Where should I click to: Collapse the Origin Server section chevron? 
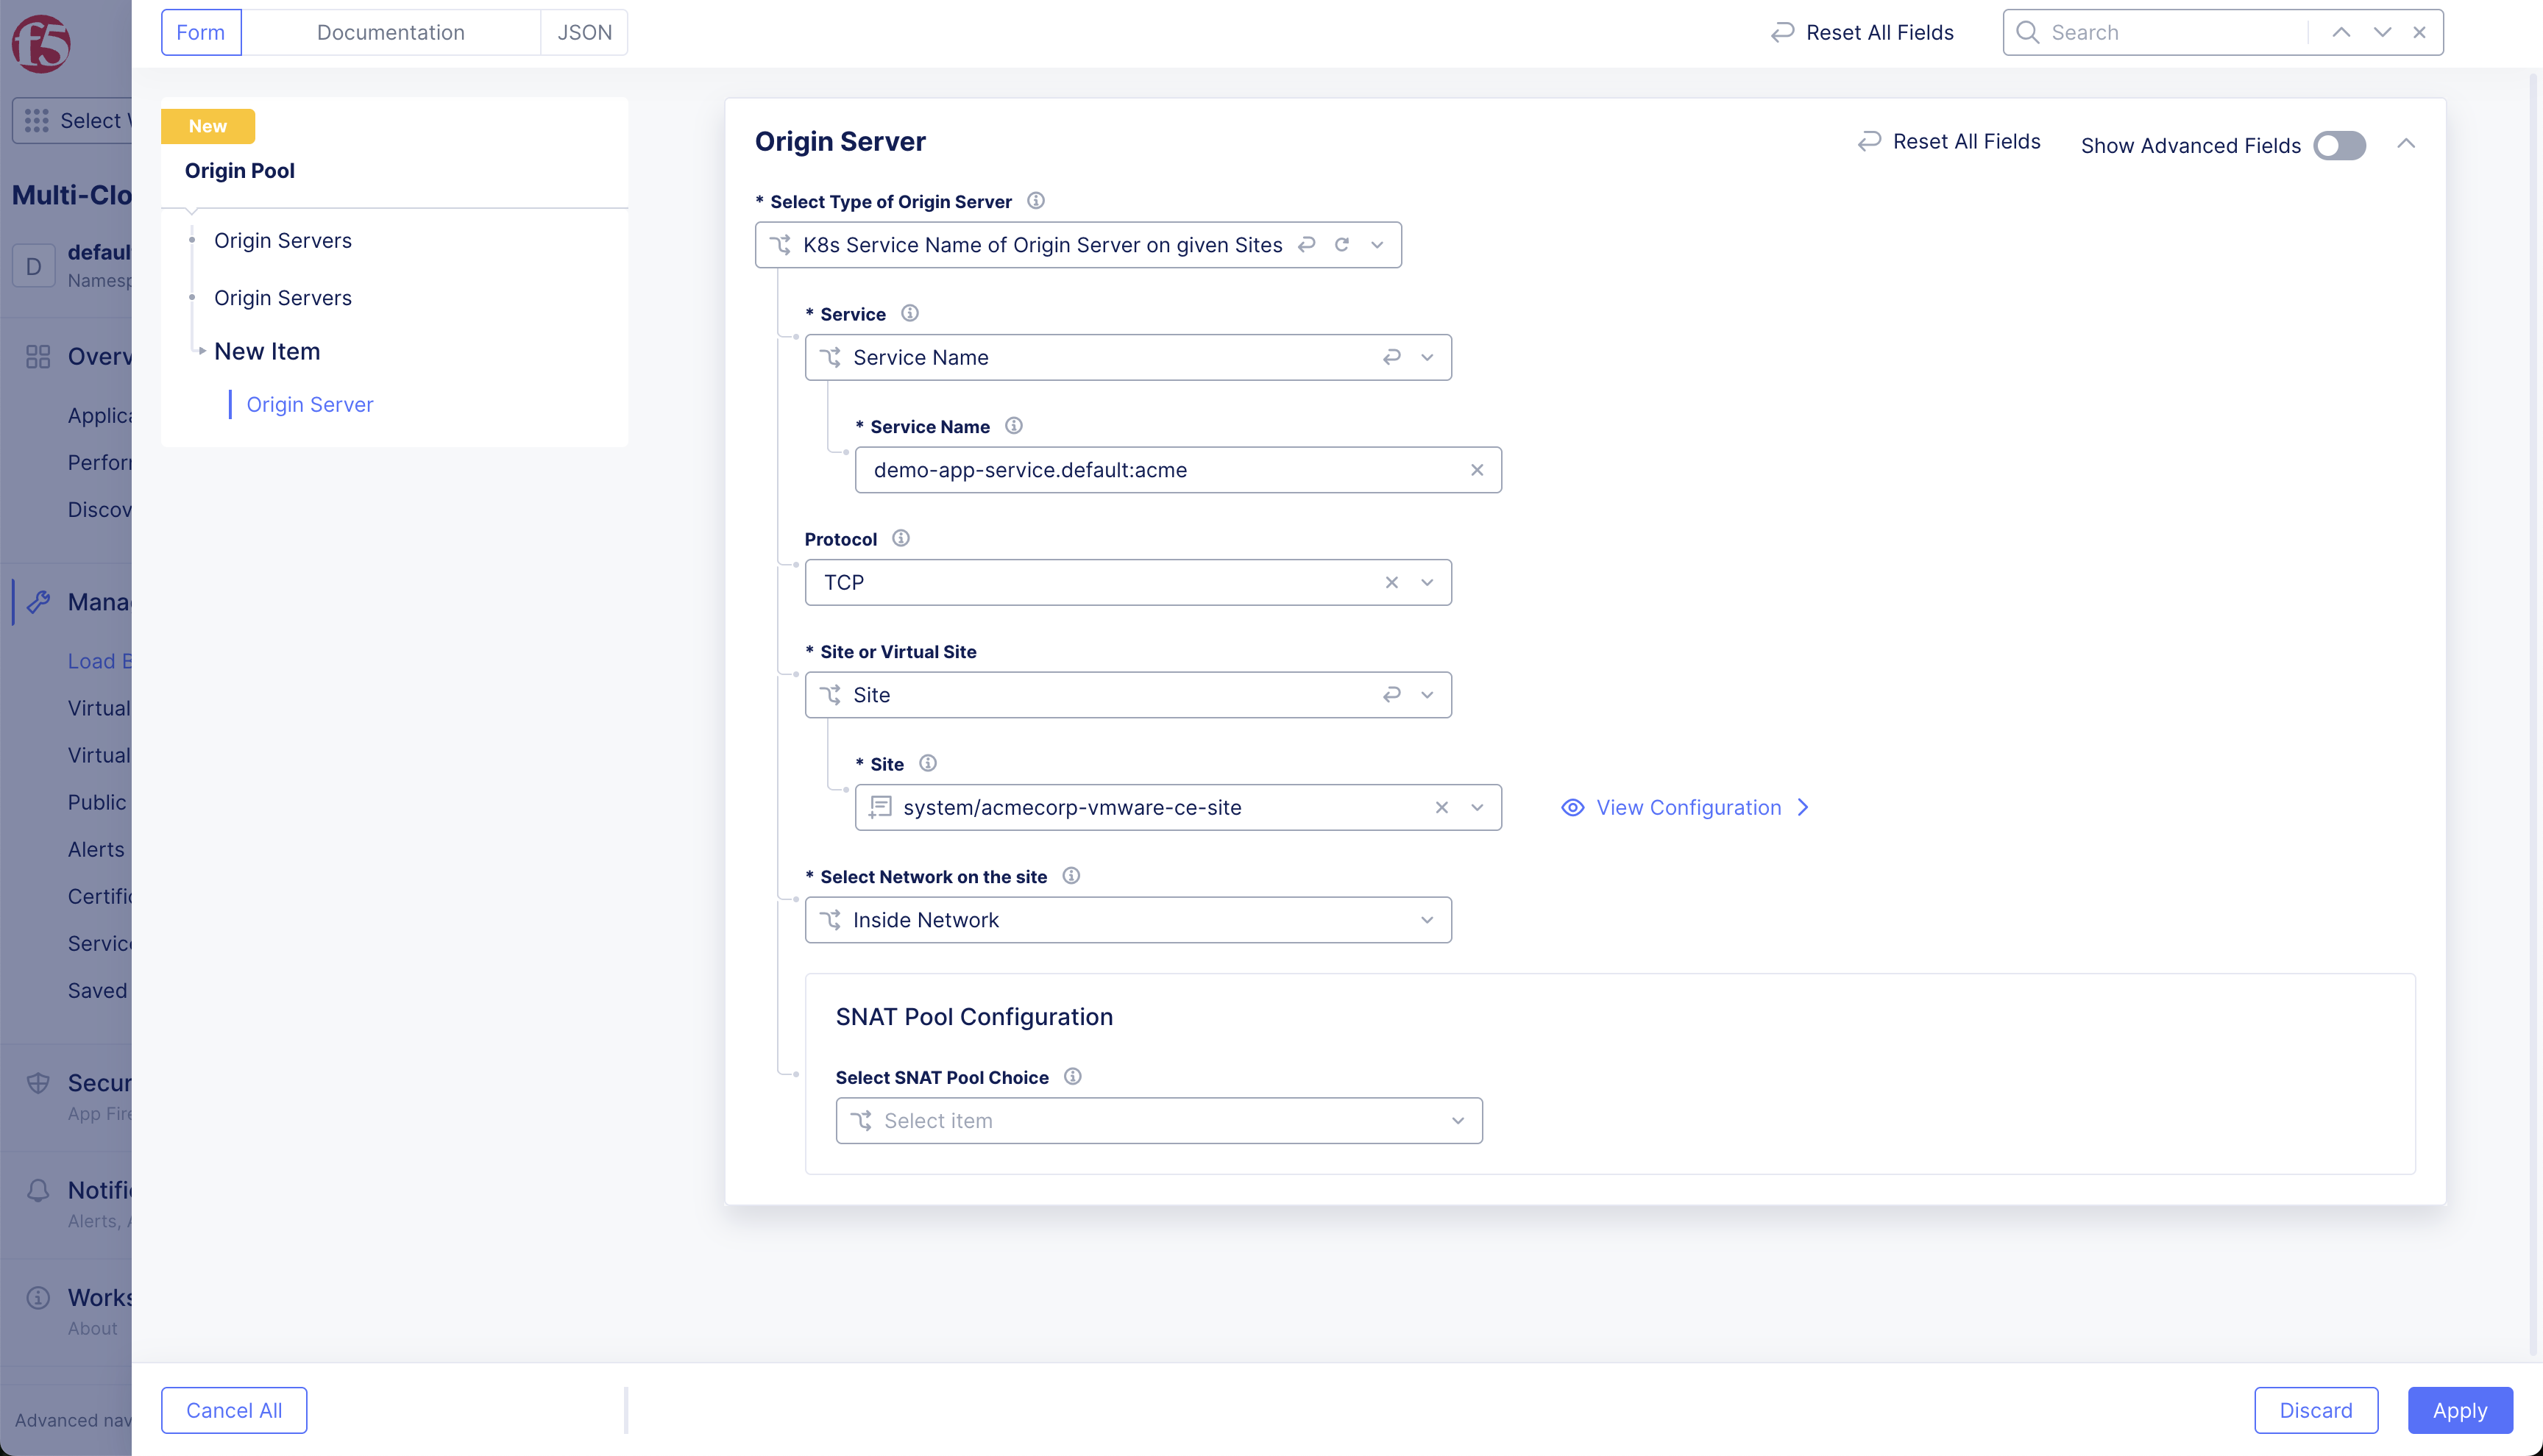point(2406,144)
